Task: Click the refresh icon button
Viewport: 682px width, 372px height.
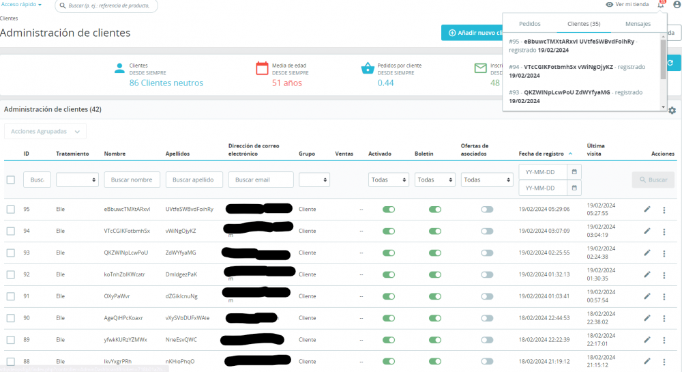Action: [670, 63]
